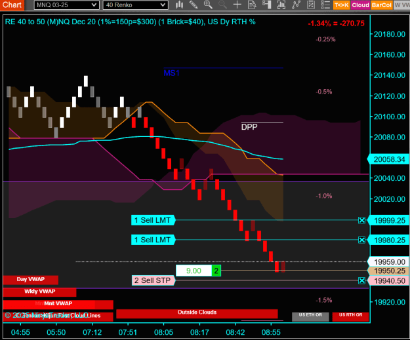Click the US ETH OR grey box
The image size is (410, 340).
(310, 317)
